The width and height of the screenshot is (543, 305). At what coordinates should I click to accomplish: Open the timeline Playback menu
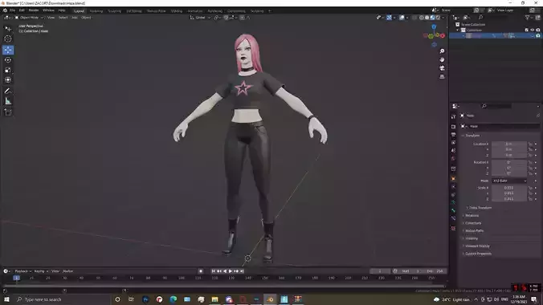click(x=22, y=271)
